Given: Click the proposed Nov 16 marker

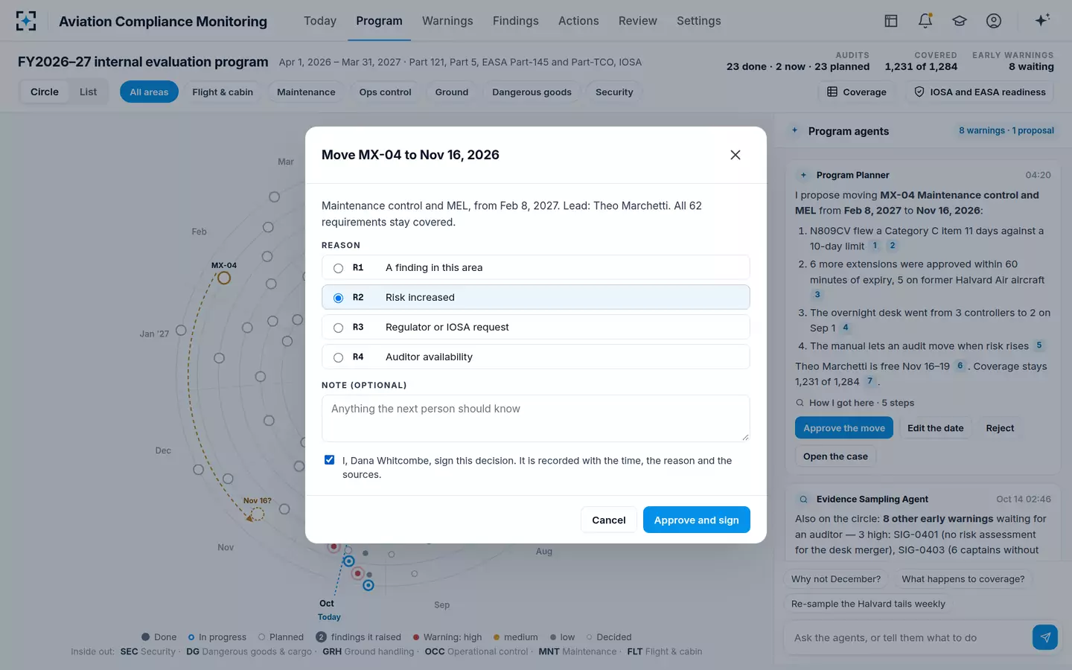Looking at the screenshot, I should [258, 514].
